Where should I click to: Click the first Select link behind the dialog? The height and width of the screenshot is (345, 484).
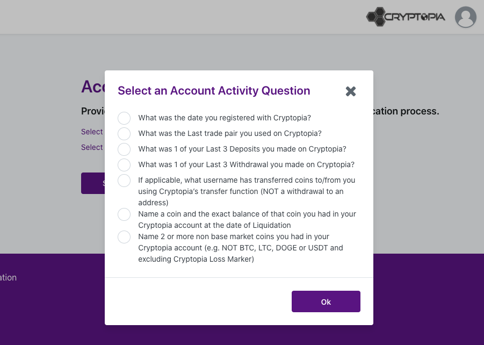click(x=92, y=132)
